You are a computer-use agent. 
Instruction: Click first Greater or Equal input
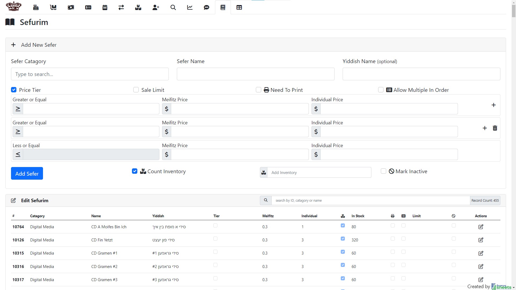(91, 109)
